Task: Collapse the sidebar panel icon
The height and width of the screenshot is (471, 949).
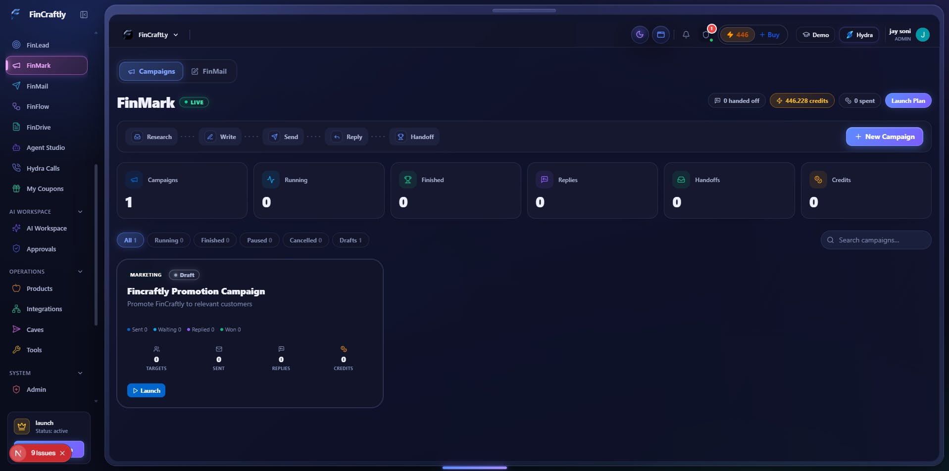Action: point(84,15)
